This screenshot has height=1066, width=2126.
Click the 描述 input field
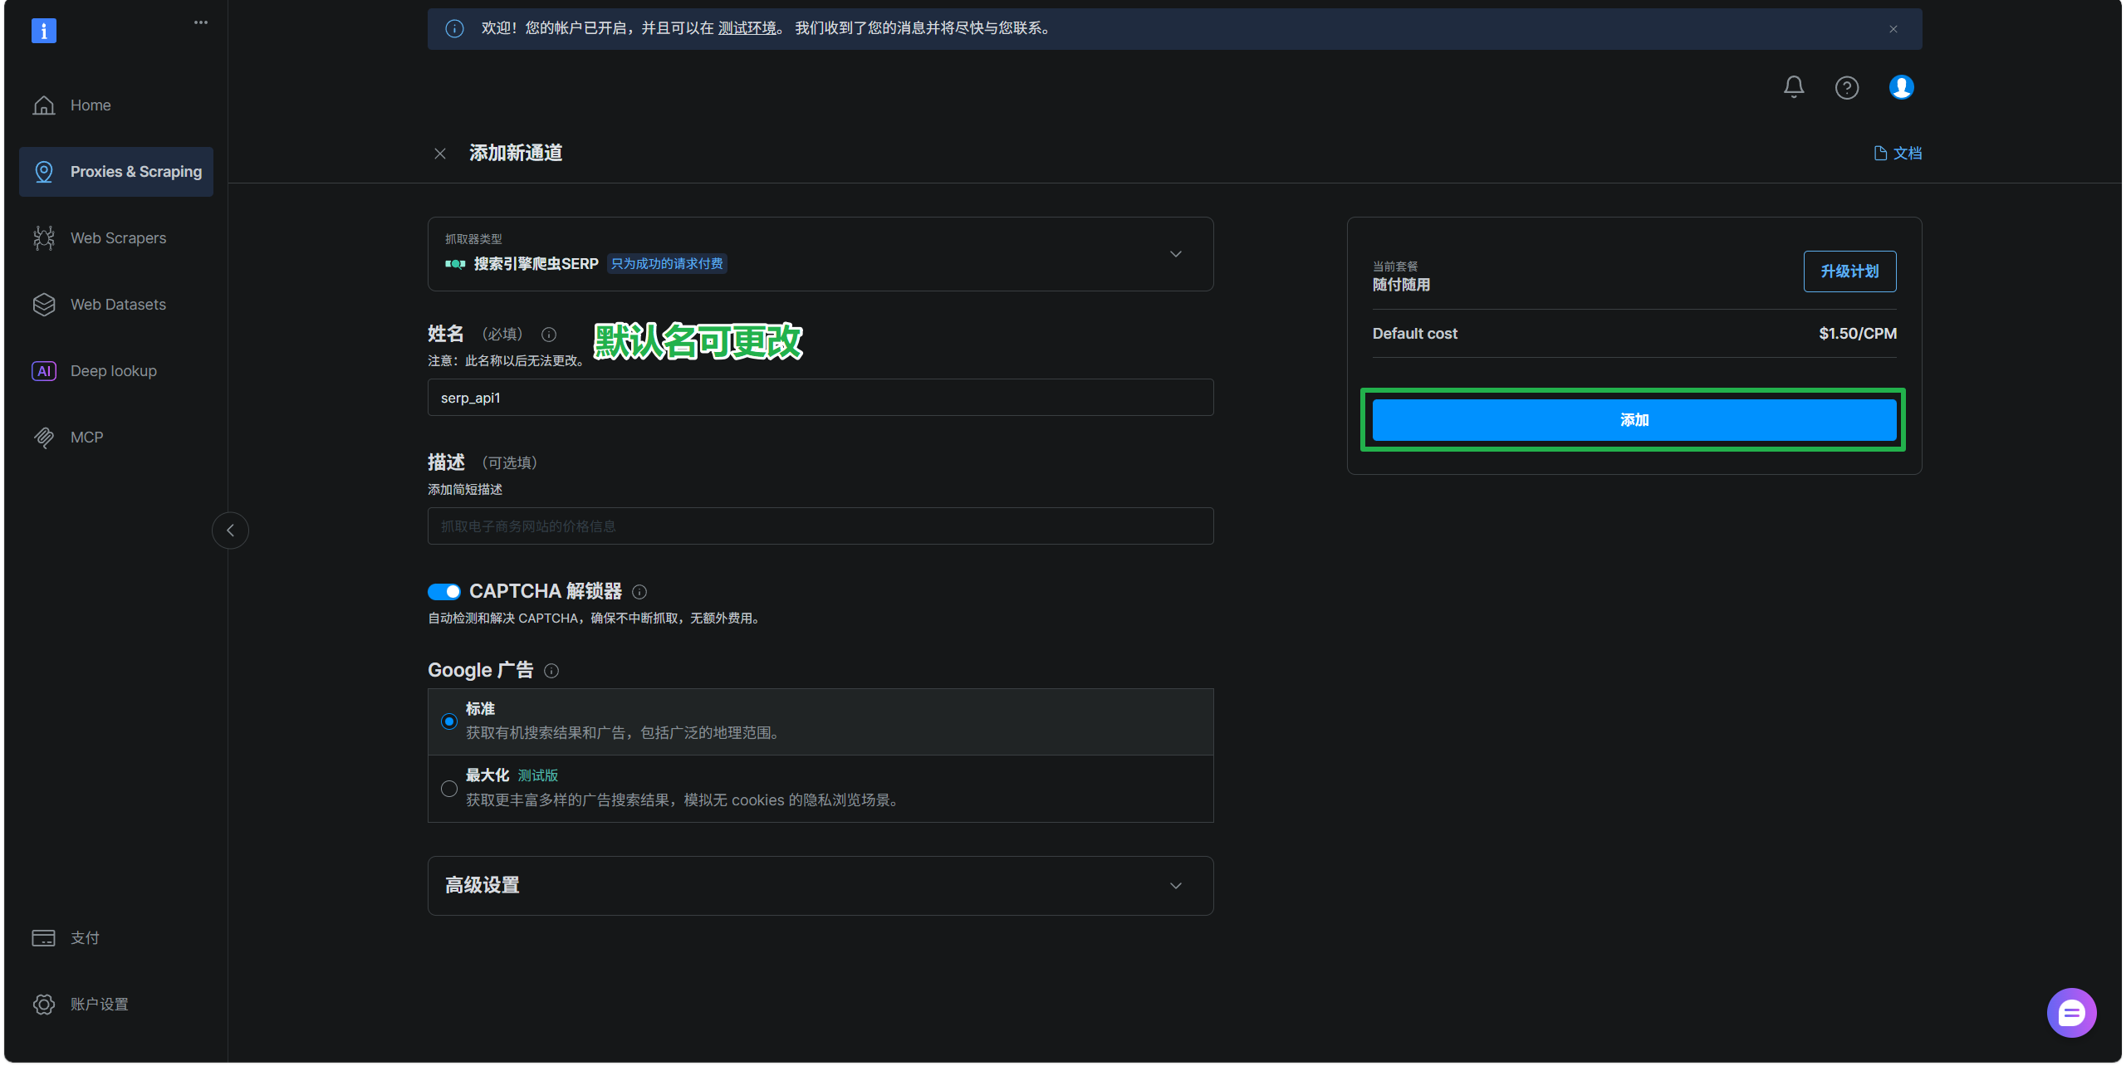tap(820, 526)
